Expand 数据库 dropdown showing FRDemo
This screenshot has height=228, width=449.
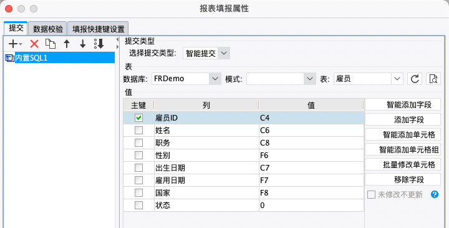click(x=186, y=79)
